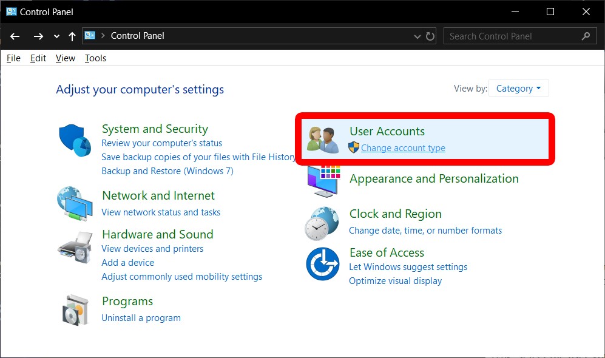Viewport: 605px width, 358px height.
Task: Navigate back using the left arrow
Action: coord(15,36)
